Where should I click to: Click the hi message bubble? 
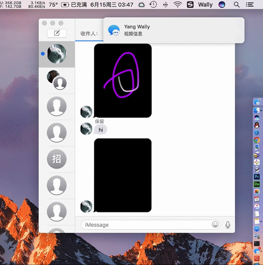[x=100, y=130]
